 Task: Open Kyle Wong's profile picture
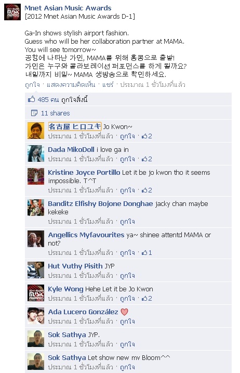pos(36,293)
